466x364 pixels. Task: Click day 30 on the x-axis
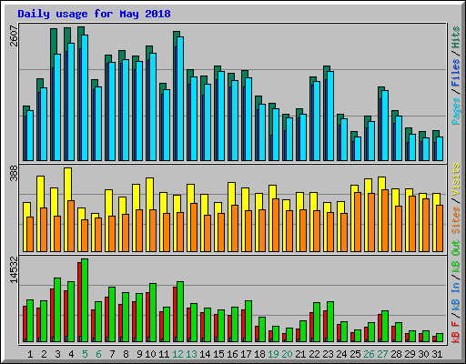click(x=423, y=354)
